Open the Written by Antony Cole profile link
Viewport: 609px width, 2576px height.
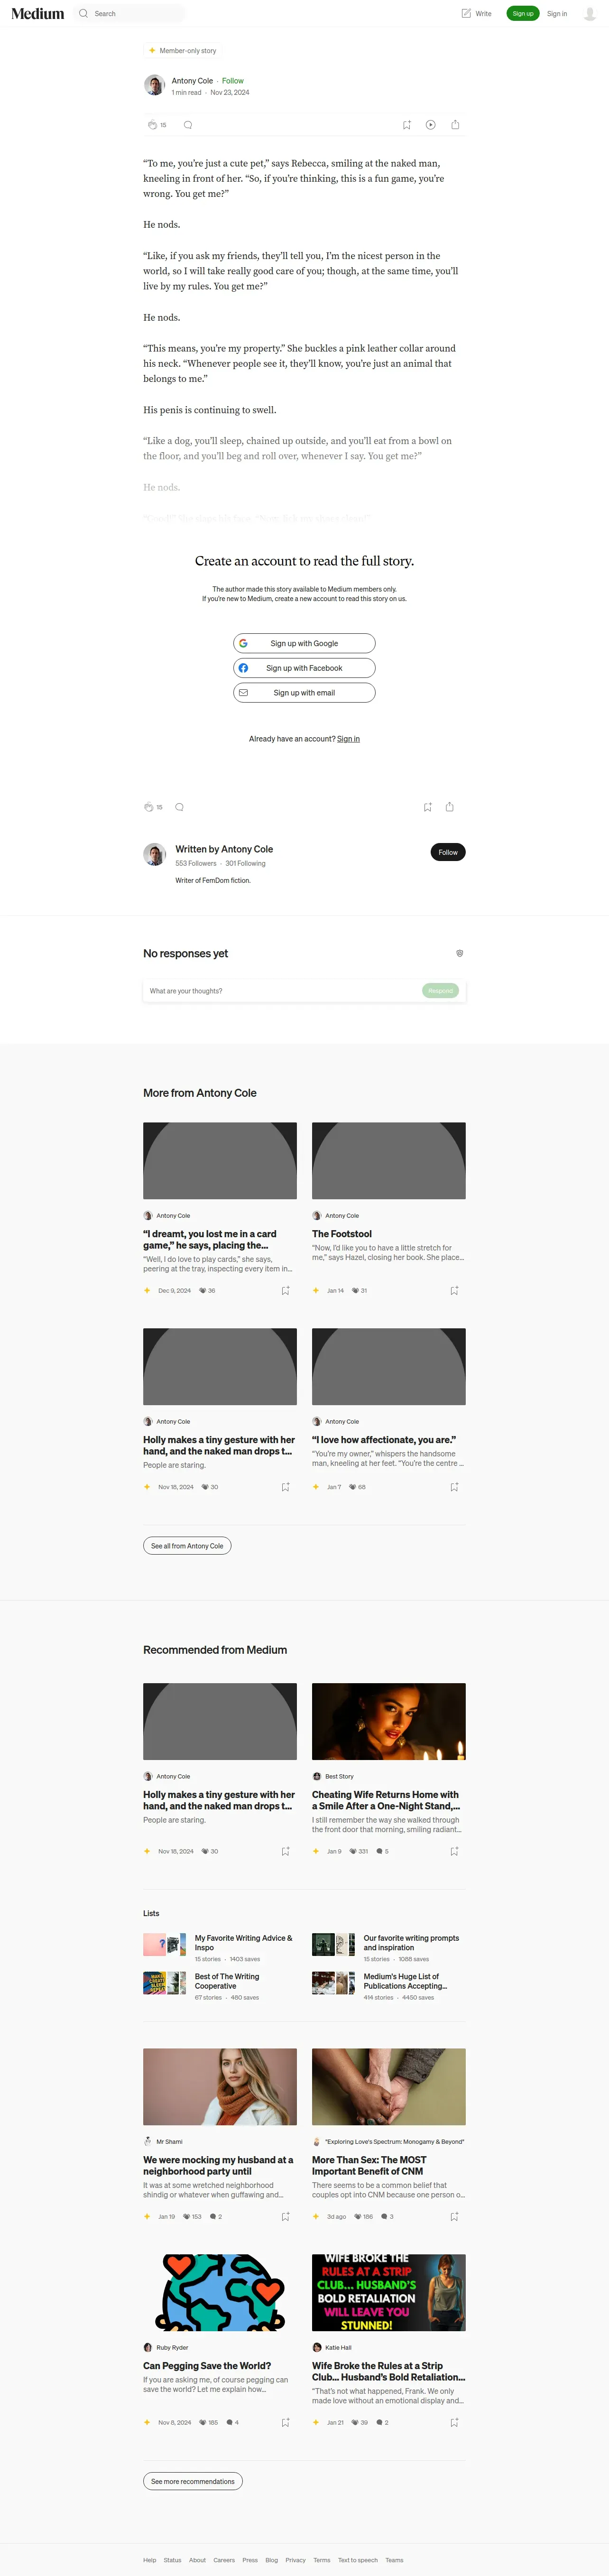[x=224, y=849]
